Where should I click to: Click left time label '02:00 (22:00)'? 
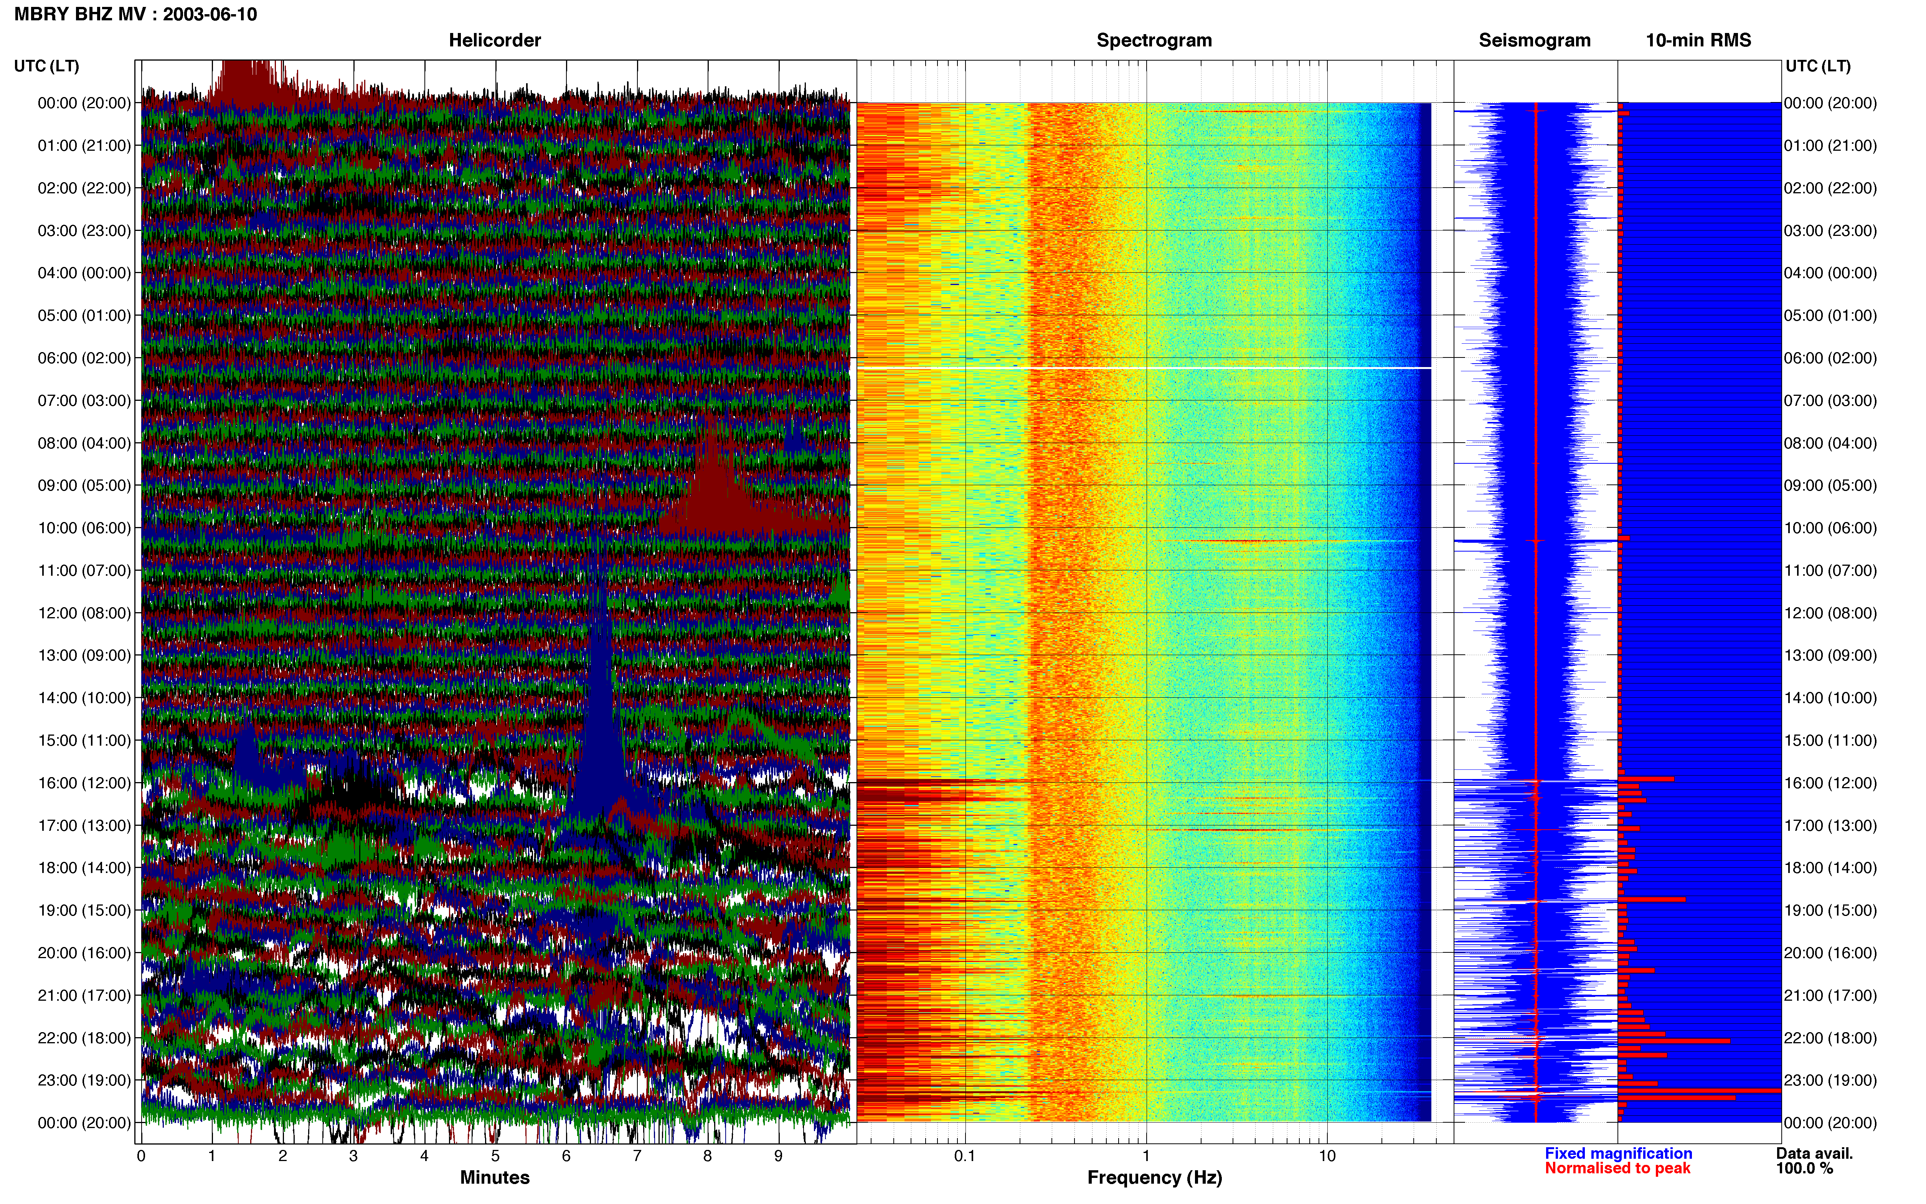coord(84,188)
